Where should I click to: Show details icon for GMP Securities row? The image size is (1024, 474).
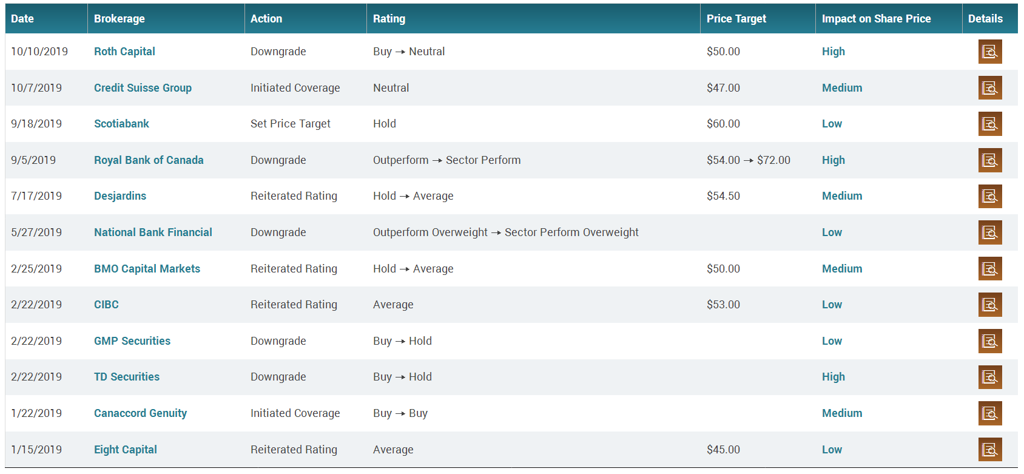tap(989, 341)
